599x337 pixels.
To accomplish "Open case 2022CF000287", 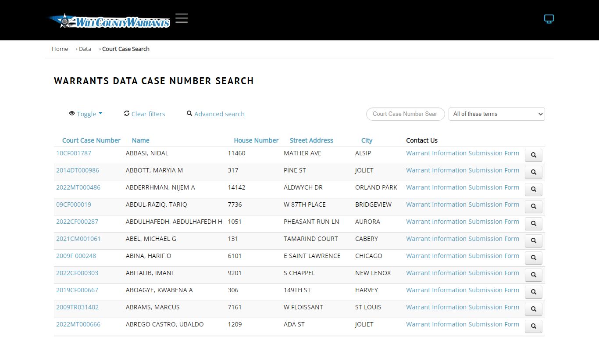I will (77, 222).
